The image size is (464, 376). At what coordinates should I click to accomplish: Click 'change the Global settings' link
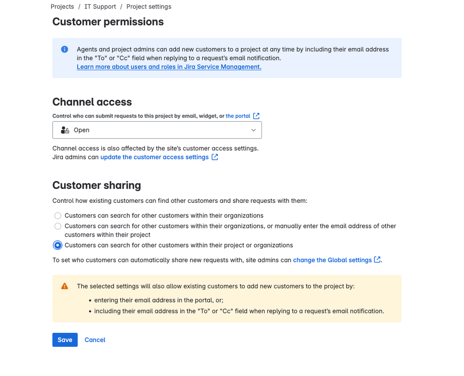332,260
